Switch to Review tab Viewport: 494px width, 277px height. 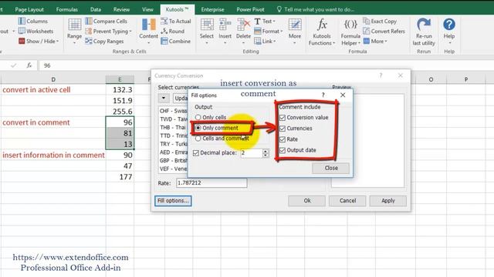(121, 9)
